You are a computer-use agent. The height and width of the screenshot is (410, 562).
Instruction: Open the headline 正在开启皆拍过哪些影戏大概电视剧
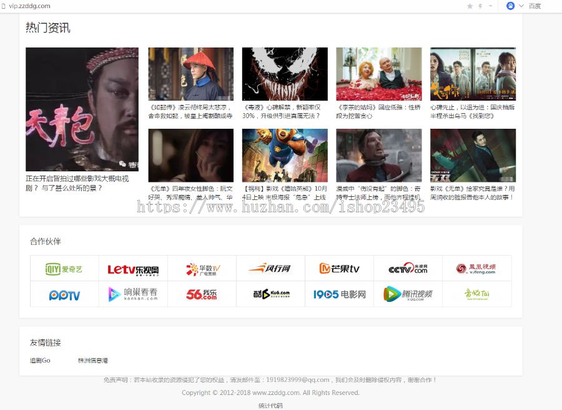77,183
